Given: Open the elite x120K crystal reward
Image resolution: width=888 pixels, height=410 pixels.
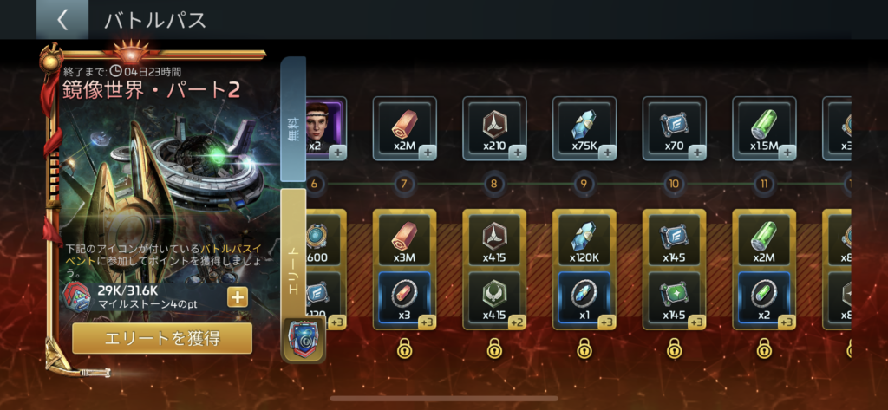Looking at the screenshot, I should [x=584, y=240].
